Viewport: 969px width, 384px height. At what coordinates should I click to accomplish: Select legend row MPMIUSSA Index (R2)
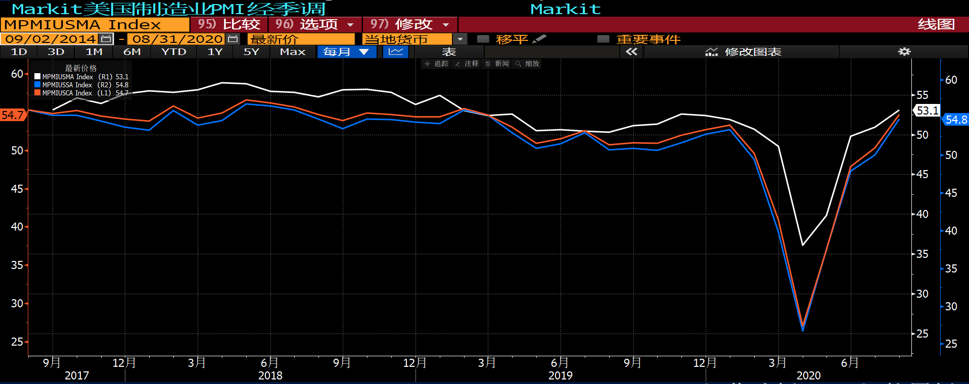81,85
